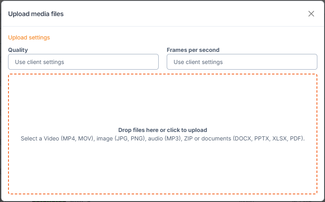Close the Upload media files dialog
The width and height of the screenshot is (325, 202).
[311, 14]
